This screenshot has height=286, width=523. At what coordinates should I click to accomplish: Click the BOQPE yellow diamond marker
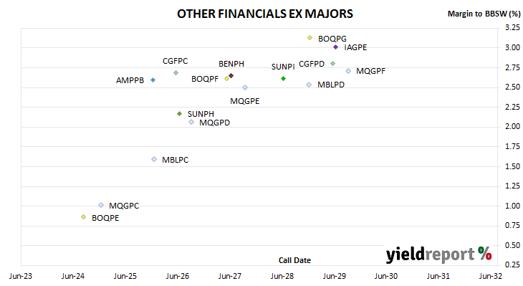tap(83, 217)
